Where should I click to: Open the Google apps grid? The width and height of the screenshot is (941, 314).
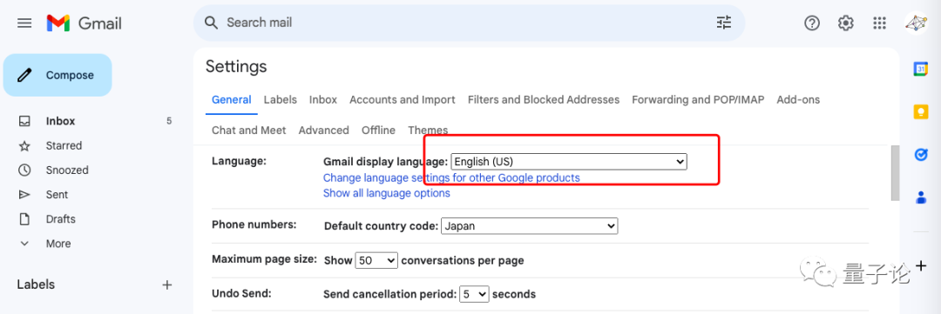(879, 23)
